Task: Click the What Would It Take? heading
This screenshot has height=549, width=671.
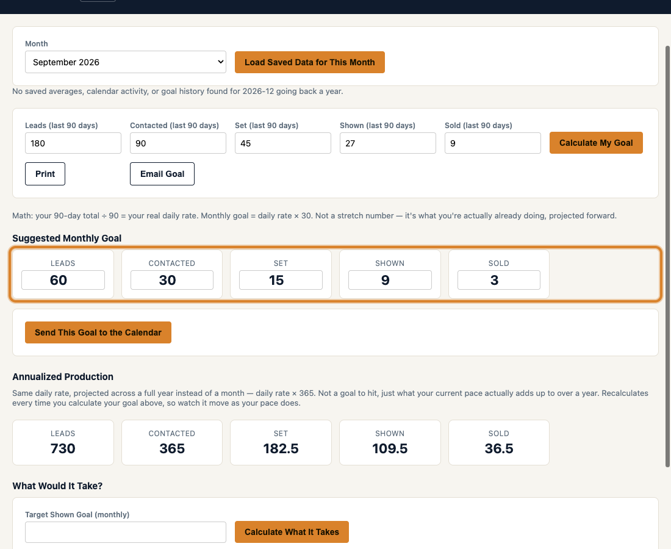Action: pos(57,486)
